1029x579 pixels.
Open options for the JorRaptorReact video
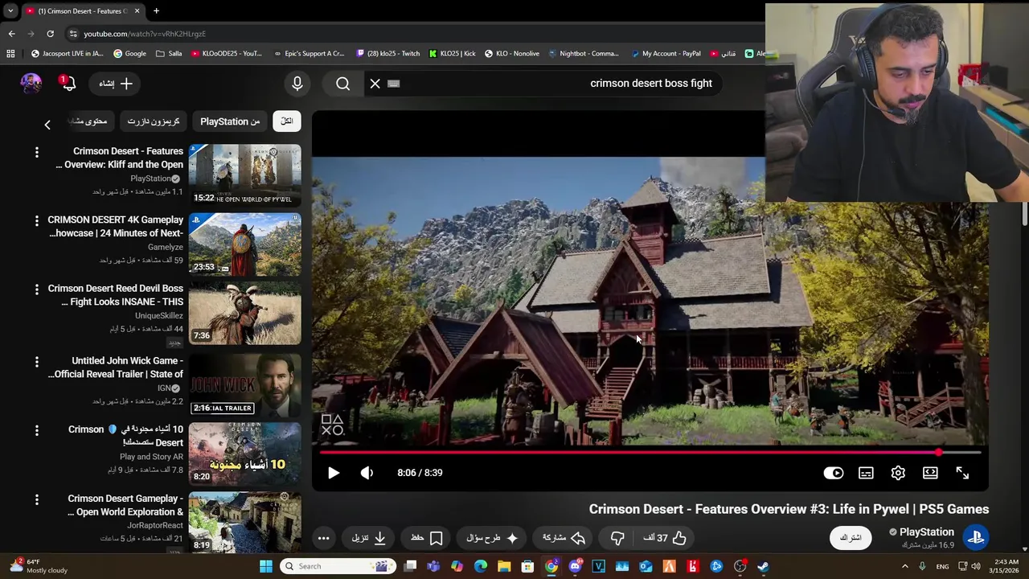[x=36, y=499]
